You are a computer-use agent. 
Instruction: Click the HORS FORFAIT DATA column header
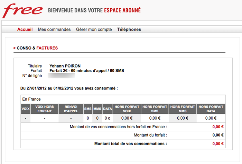click(211, 109)
